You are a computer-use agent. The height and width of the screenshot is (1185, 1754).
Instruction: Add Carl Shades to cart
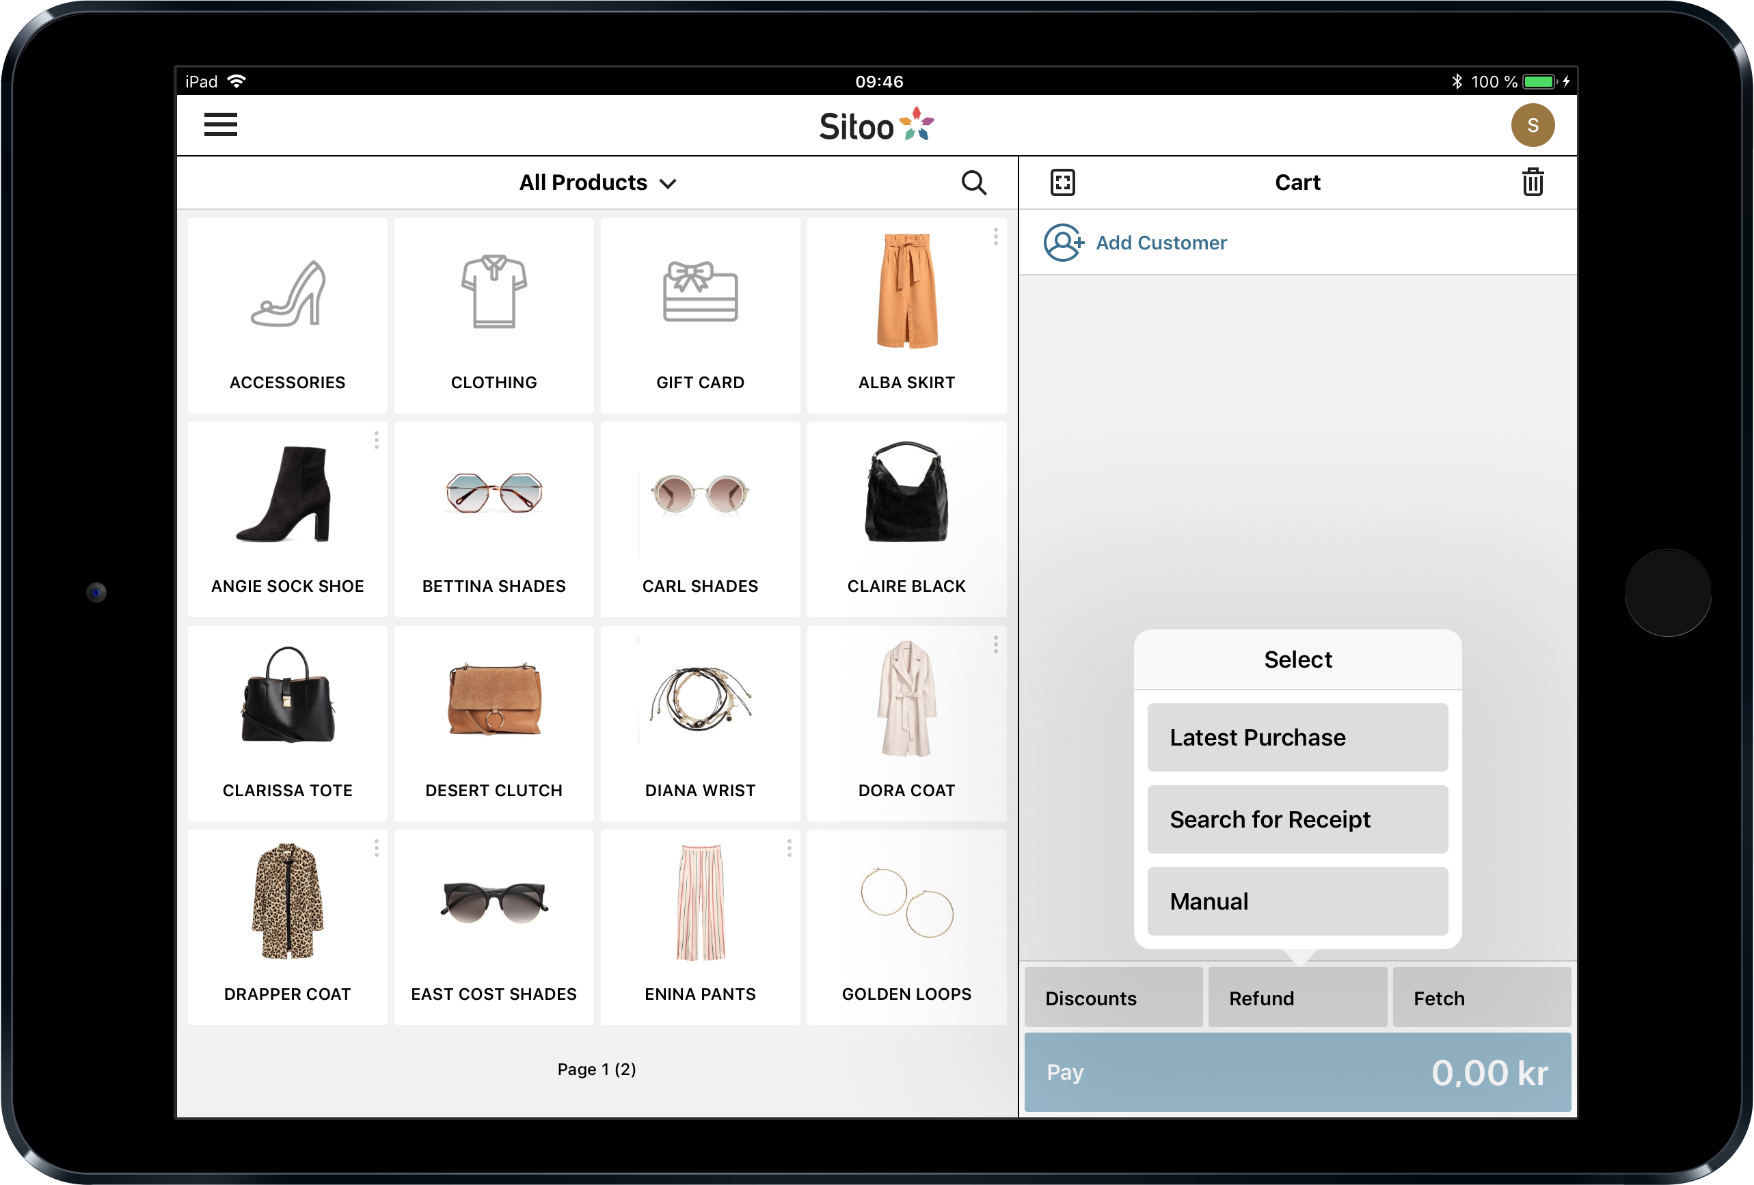(x=701, y=519)
